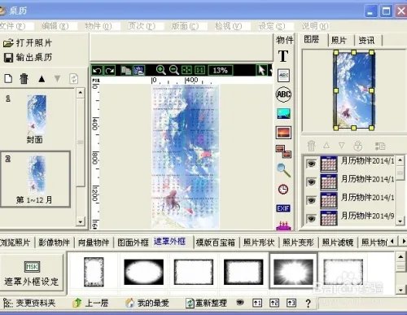The image size is (407, 315).
Task: Move layer down with outlined down triangle
Action: coord(342,146)
